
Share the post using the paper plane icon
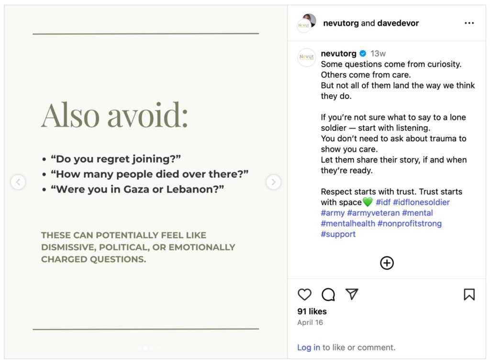pos(352,294)
